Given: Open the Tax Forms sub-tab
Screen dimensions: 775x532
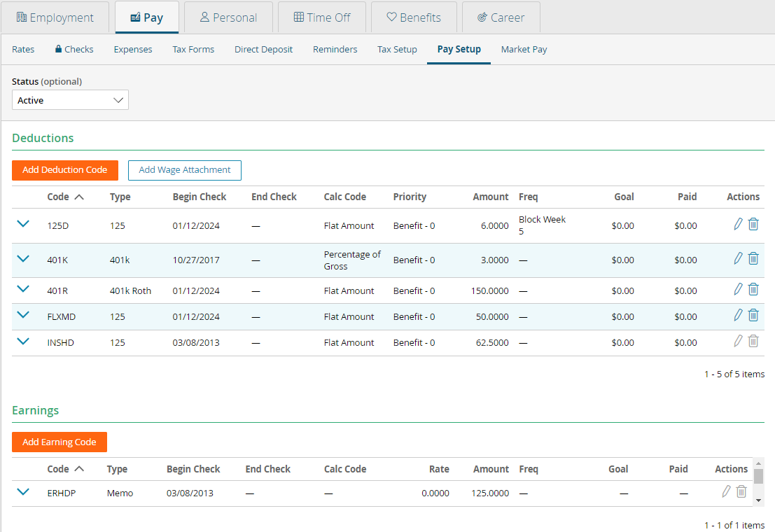Looking at the screenshot, I should click(193, 50).
